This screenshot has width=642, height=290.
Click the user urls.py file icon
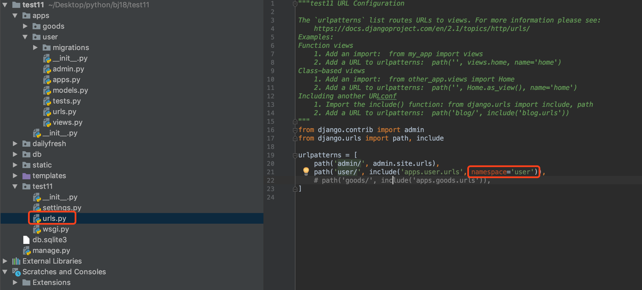pos(47,112)
